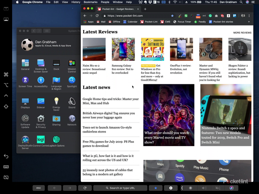The width and height of the screenshot is (259, 194).
Task: Open the Window menu
Action: 118,2
